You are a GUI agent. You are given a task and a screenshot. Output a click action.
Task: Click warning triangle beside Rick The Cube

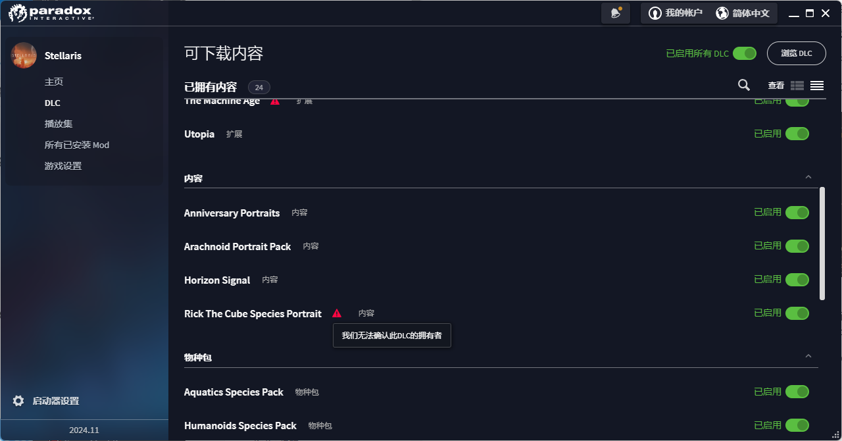click(337, 313)
